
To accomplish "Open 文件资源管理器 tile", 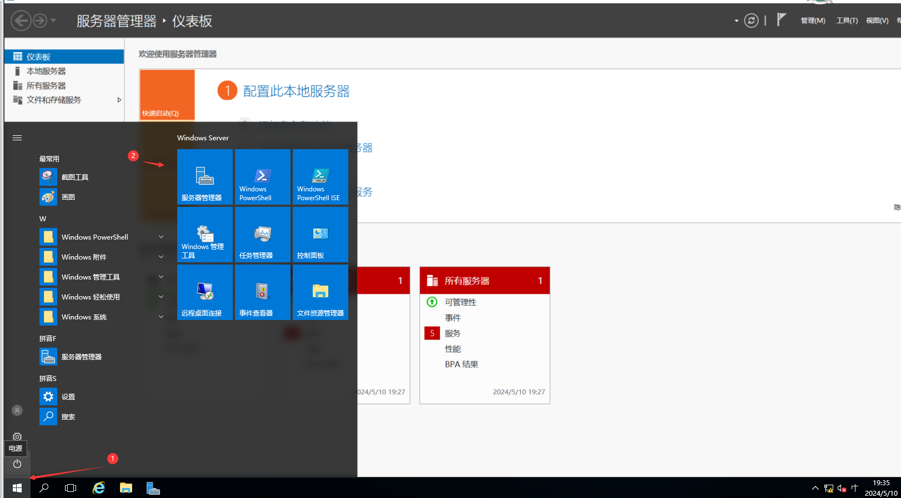I will click(321, 292).
